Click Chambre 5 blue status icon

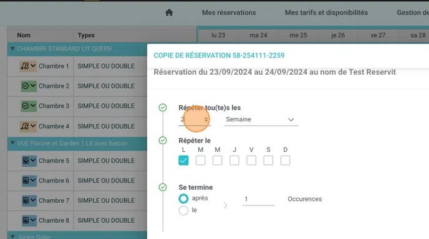coord(26,161)
